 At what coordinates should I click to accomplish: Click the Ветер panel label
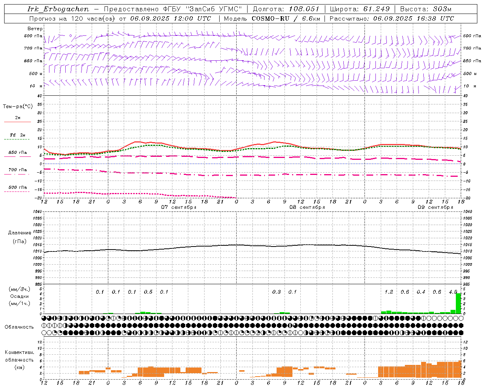(x=35, y=29)
